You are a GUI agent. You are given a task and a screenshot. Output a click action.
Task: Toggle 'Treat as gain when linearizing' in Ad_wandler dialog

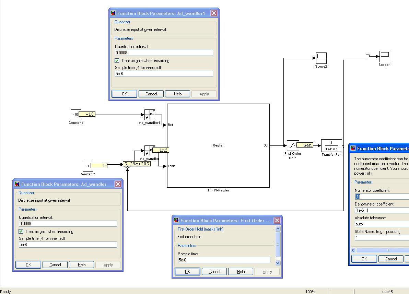tap(21, 232)
